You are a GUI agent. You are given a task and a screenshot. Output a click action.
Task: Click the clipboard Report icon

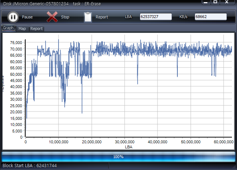(x=88, y=17)
